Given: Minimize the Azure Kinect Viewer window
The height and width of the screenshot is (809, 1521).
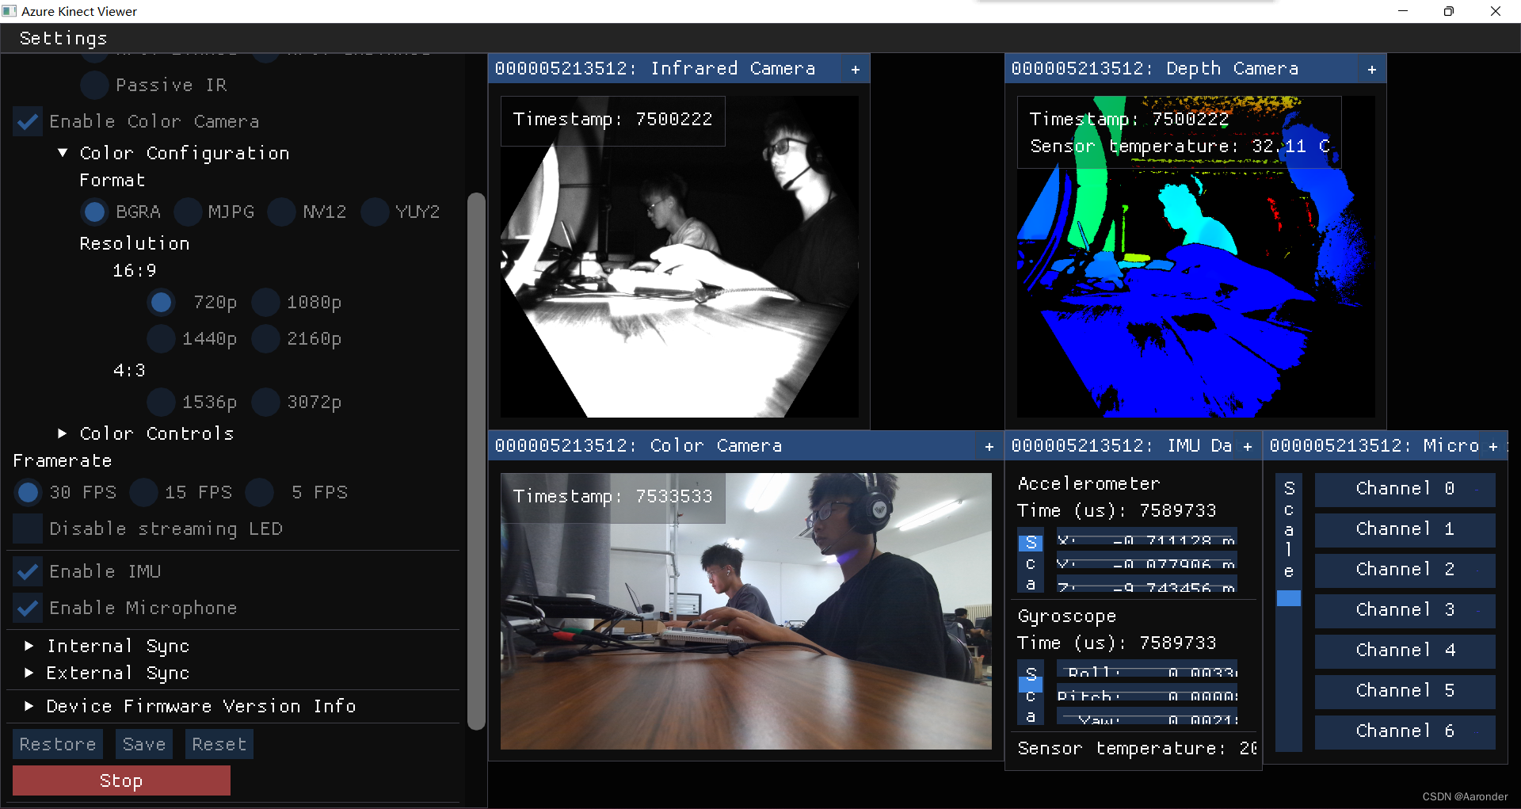Looking at the screenshot, I should [1403, 11].
